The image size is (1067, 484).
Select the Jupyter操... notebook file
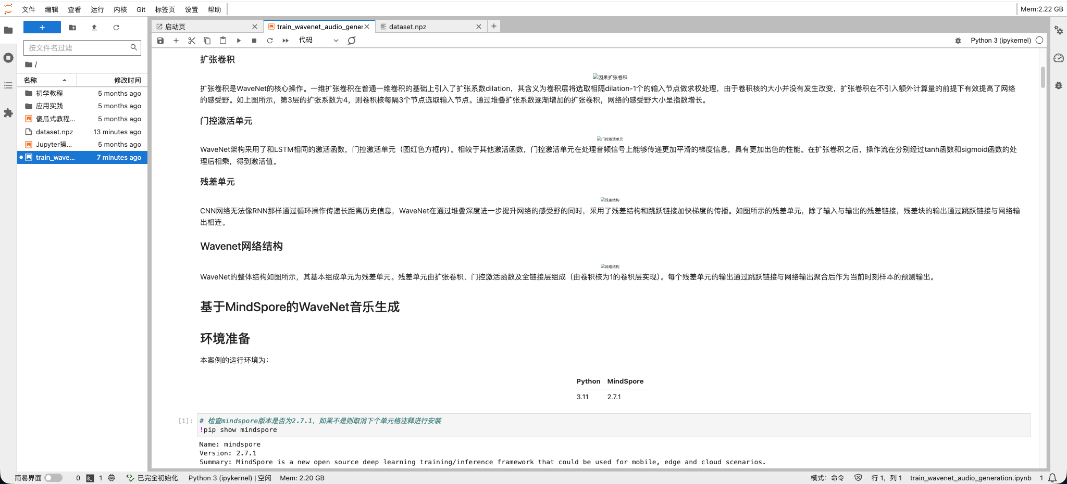click(82, 144)
